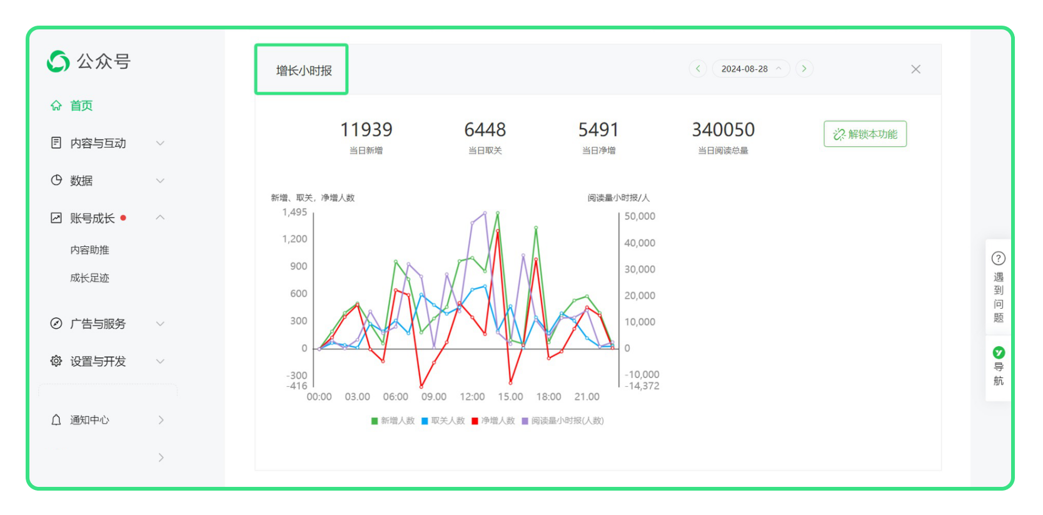The width and height of the screenshot is (1043, 515).
Task: Toggle the blue 取关人数 legend swatch
Action: click(425, 421)
